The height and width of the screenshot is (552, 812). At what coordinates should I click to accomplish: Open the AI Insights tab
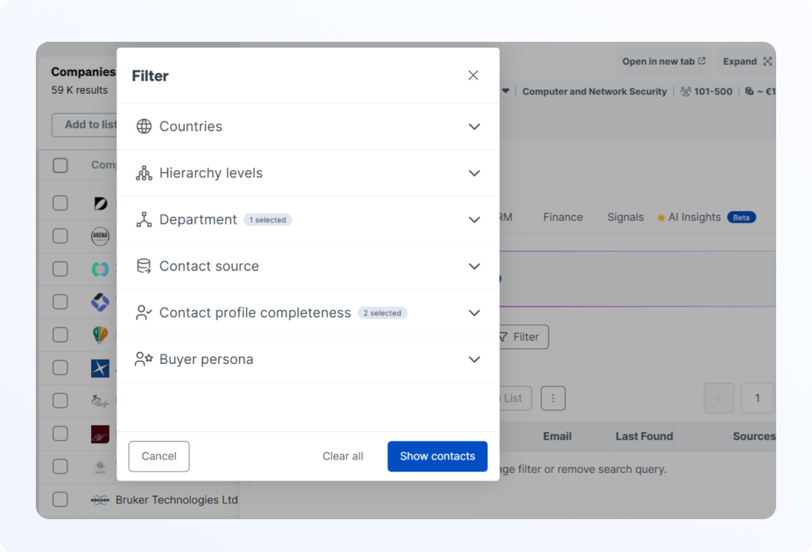click(x=694, y=218)
